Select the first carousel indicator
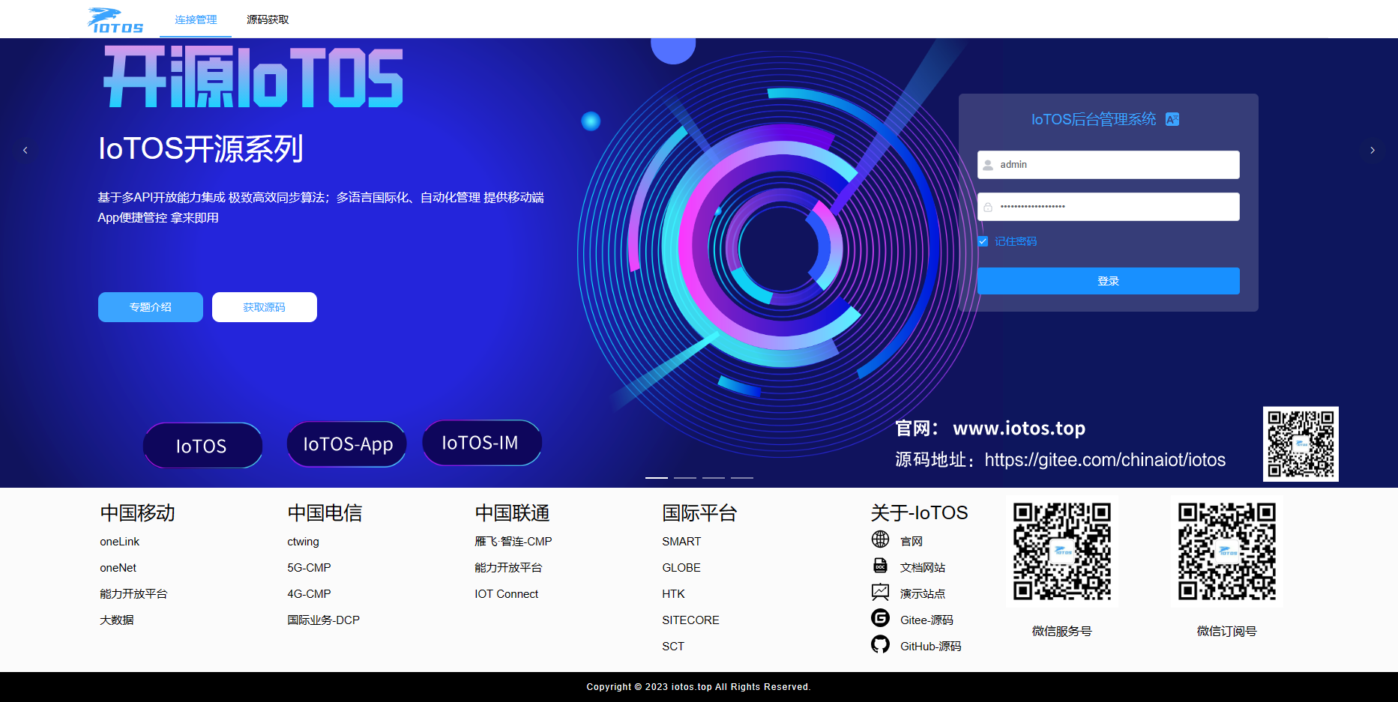This screenshot has height=702, width=1398. [657, 477]
